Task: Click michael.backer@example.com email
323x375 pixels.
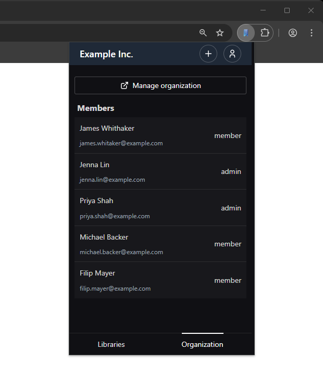Action: pos(121,252)
